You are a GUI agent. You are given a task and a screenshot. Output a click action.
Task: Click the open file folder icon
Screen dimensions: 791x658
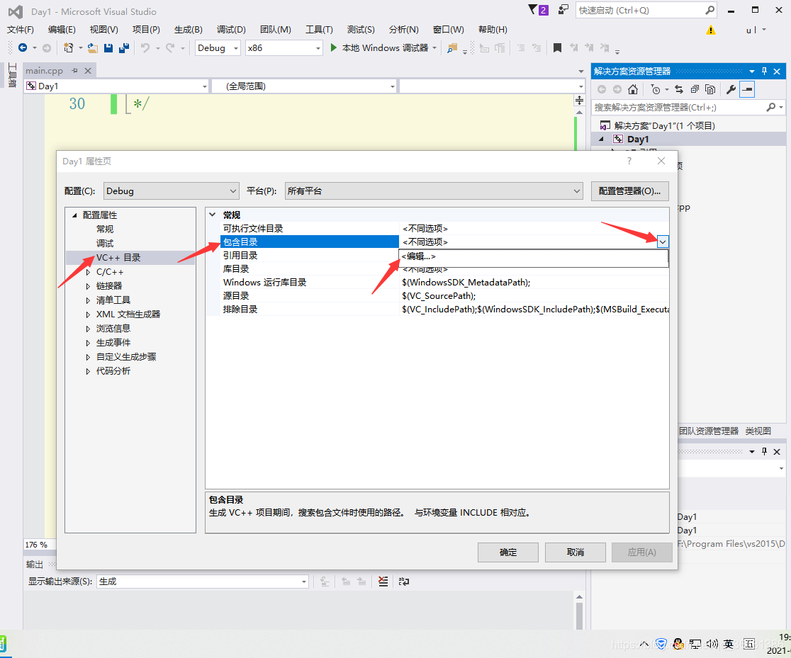[92, 48]
